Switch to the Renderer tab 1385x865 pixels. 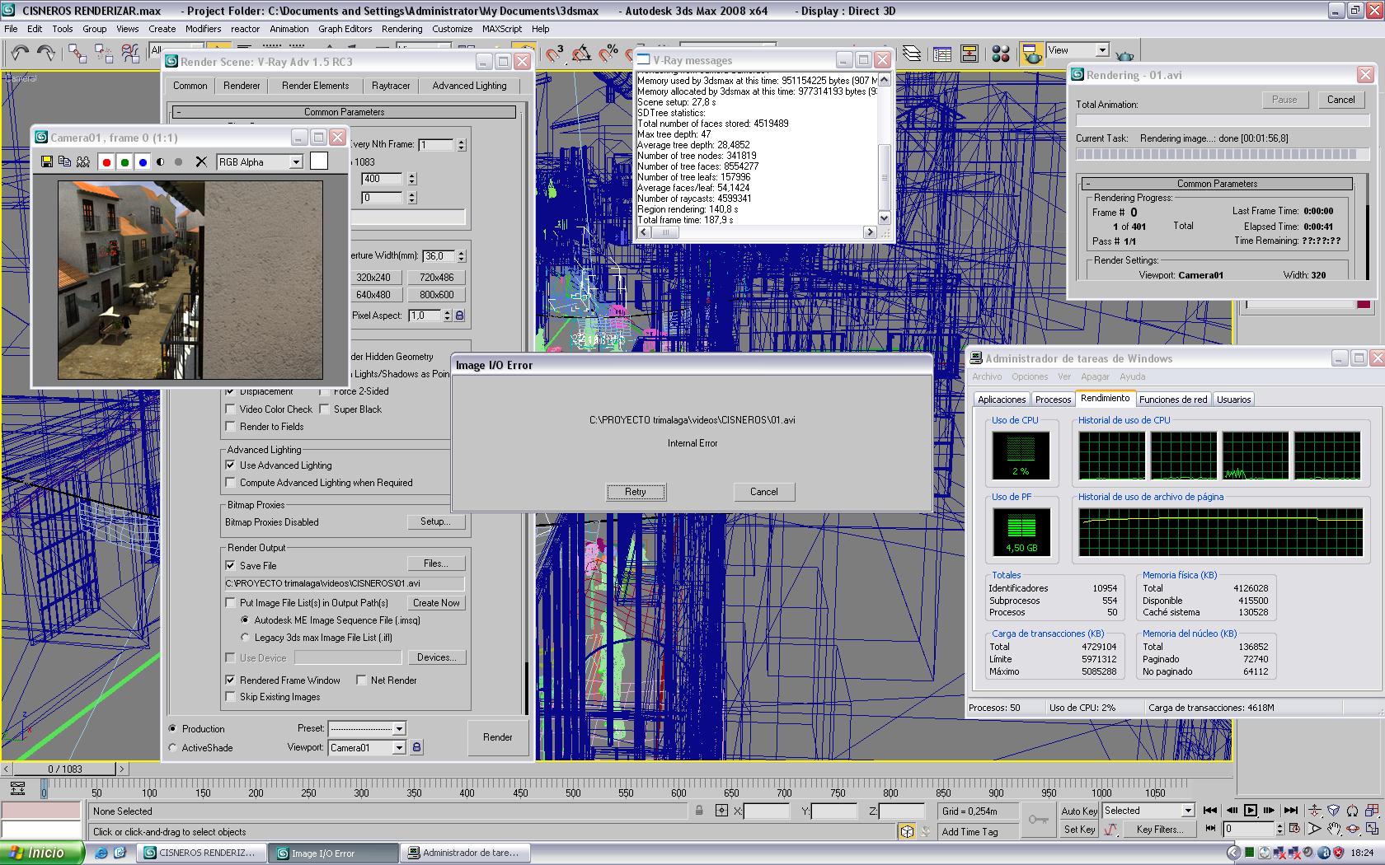[242, 86]
